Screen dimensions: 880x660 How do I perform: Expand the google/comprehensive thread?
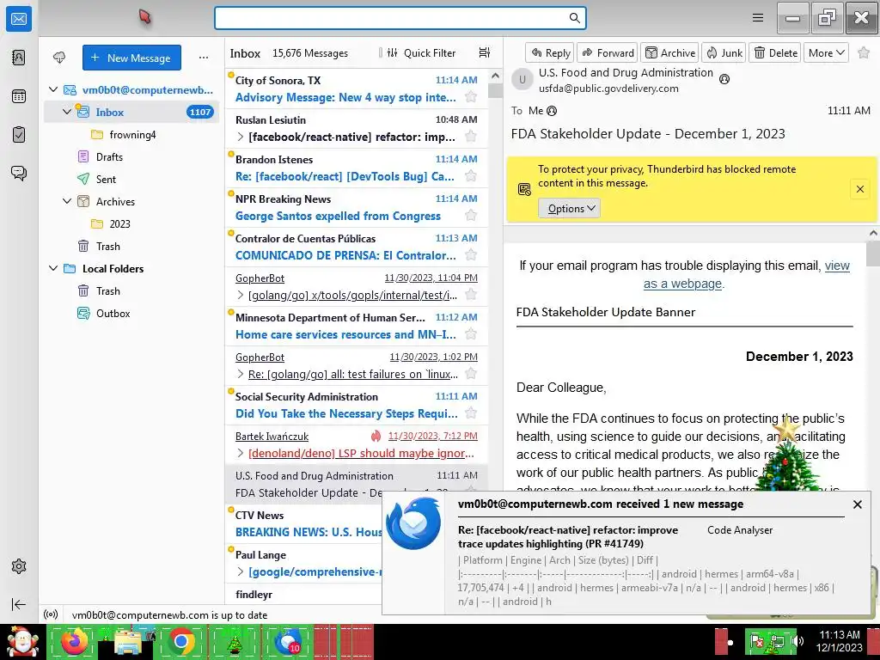pyautogui.click(x=241, y=571)
